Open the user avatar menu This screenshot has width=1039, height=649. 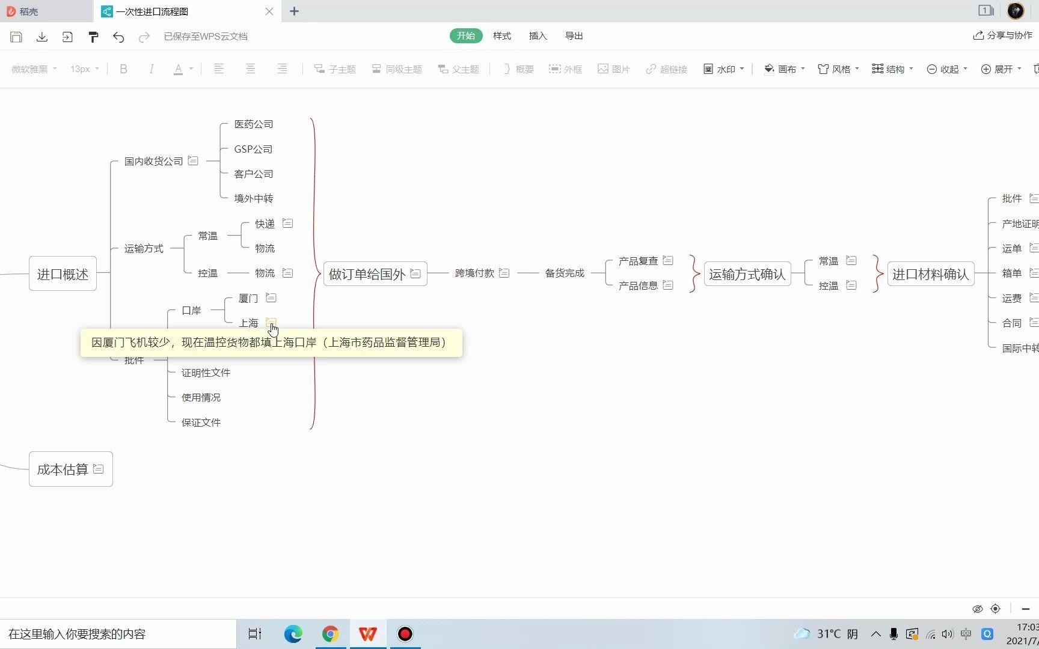click(1016, 11)
